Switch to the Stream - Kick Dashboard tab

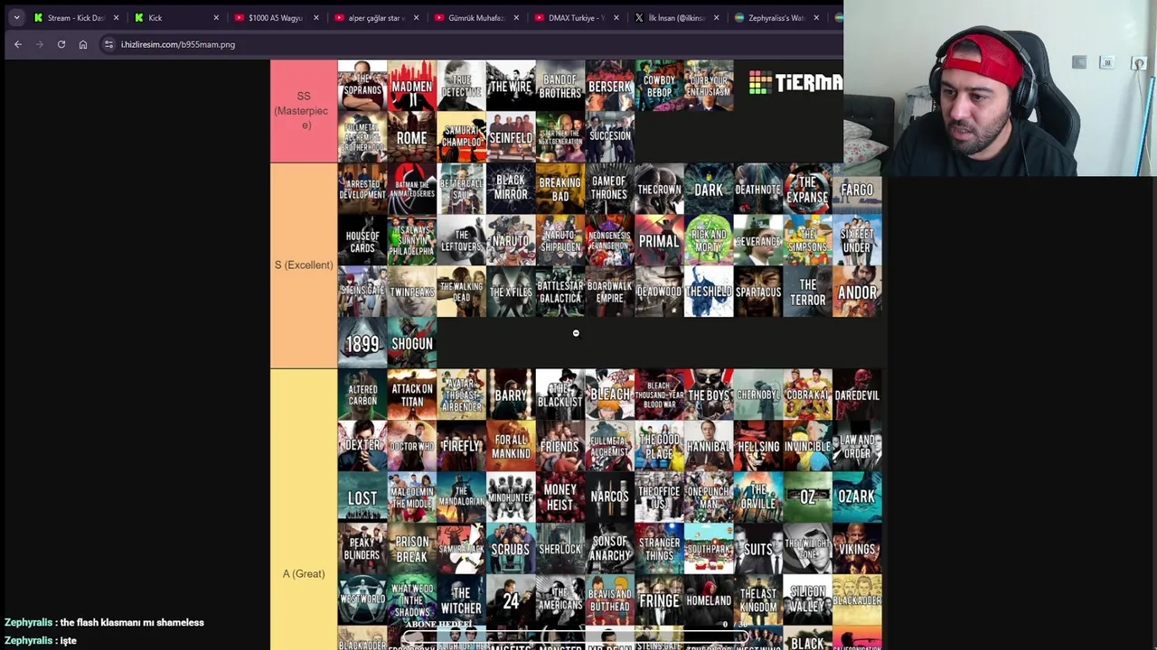click(76, 18)
